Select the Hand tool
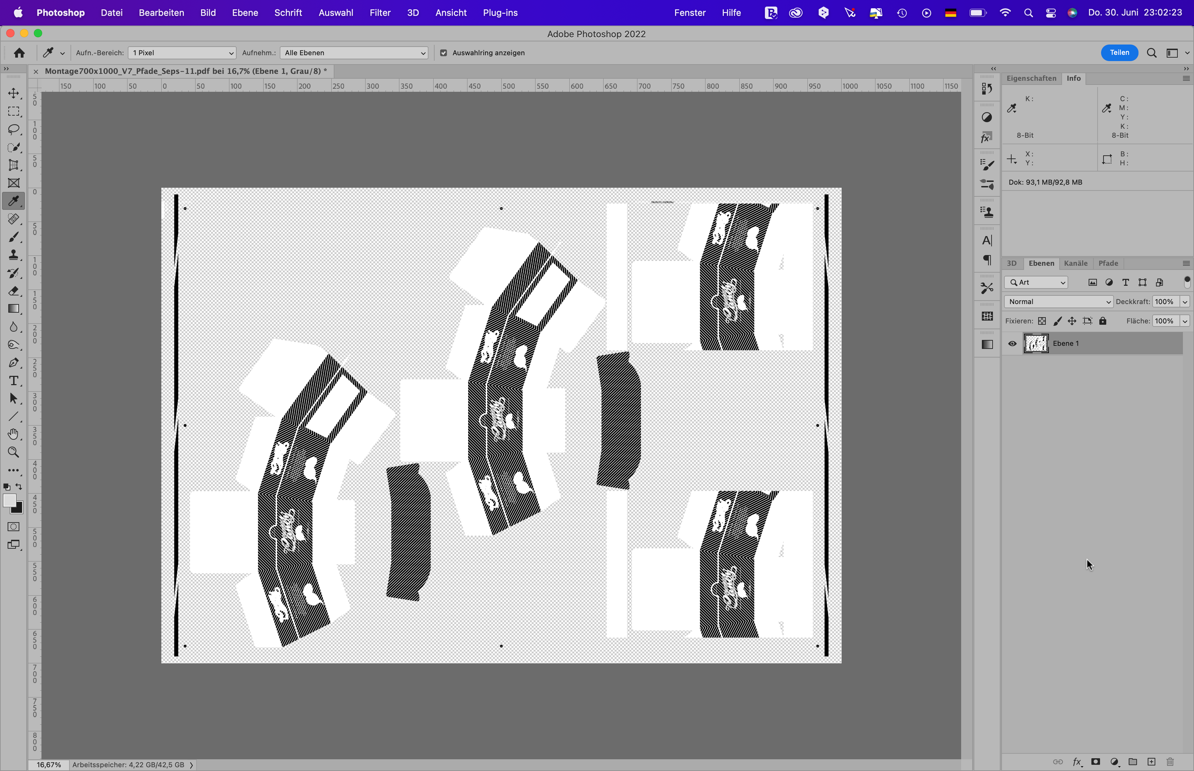Viewport: 1194px width, 771px height. click(x=13, y=434)
